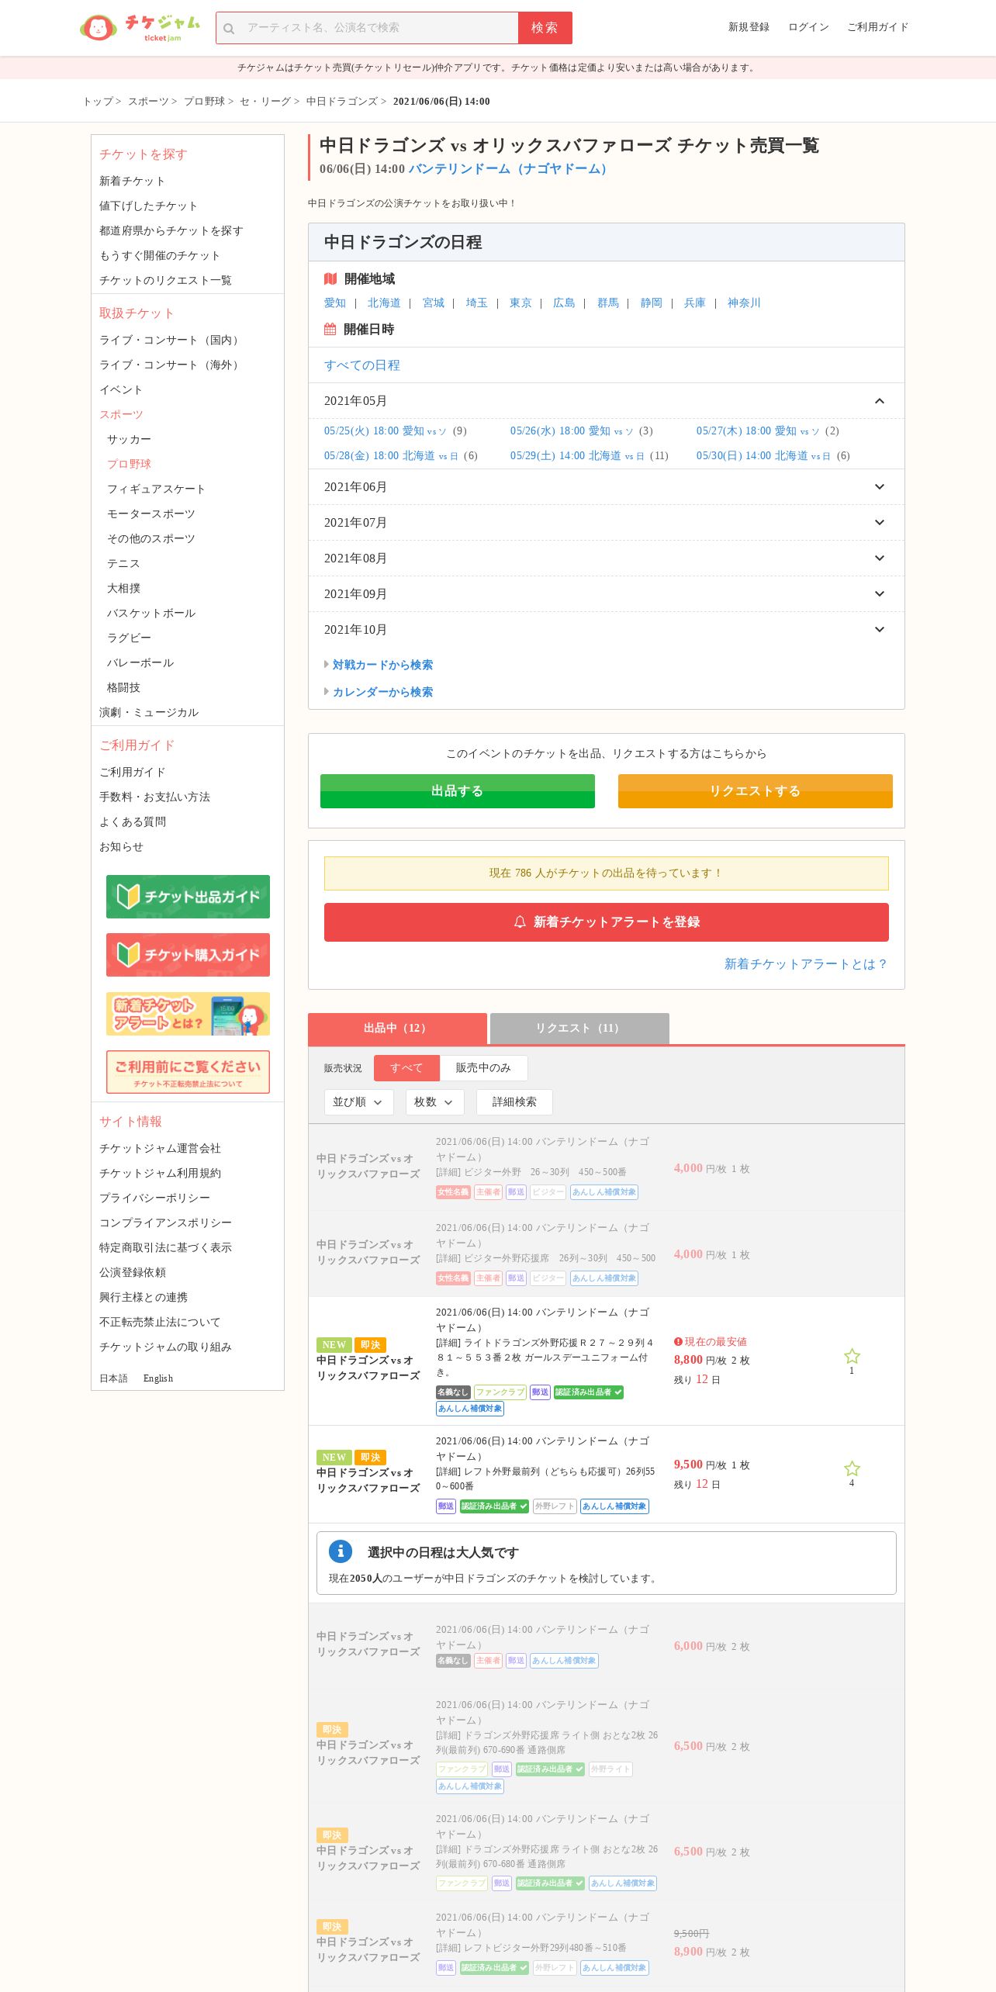The image size is (996, 1992).
Task: Favorite the 8,800円 ticket with star icon
Action: (x=852, y=1356)
